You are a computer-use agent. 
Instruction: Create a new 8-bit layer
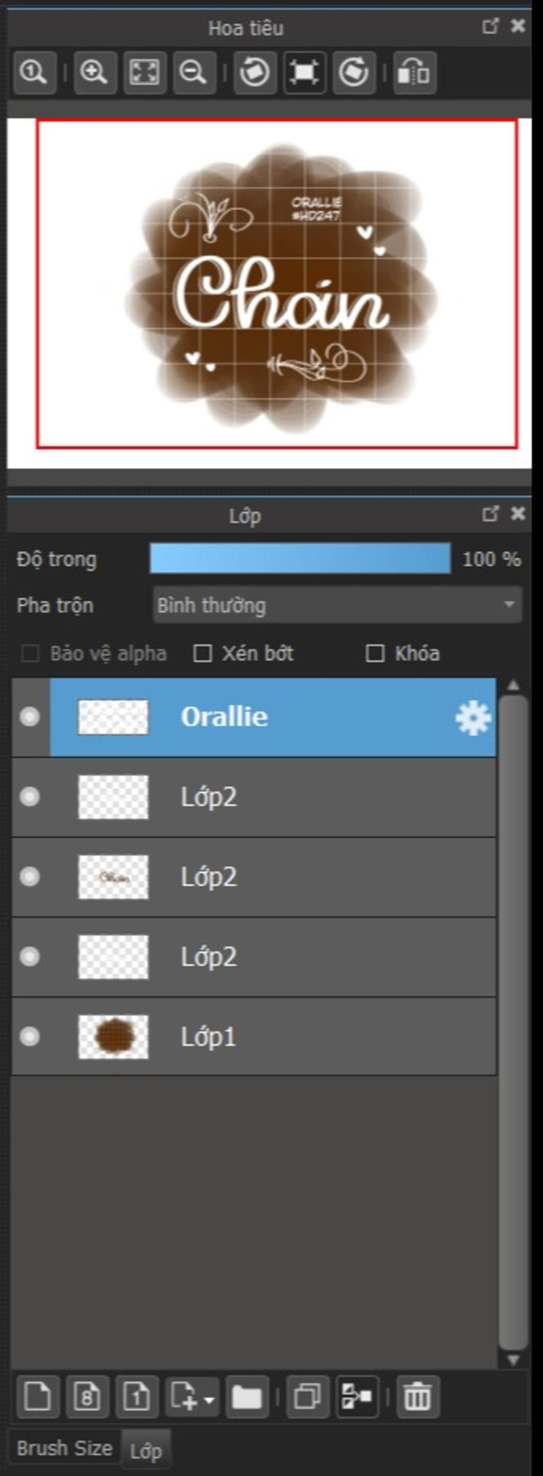click(87, 1396)
